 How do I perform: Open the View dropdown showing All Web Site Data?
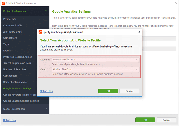tap(95, 69)
